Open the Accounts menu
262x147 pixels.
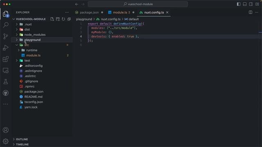[x=6, y=130]
